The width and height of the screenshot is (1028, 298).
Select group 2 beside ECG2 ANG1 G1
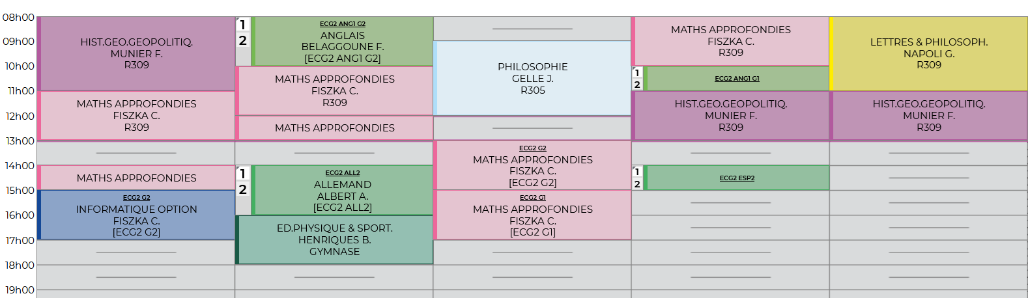637,85
